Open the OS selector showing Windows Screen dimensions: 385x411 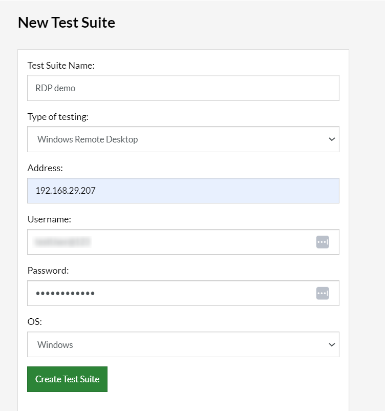click(x=174, y=344)
